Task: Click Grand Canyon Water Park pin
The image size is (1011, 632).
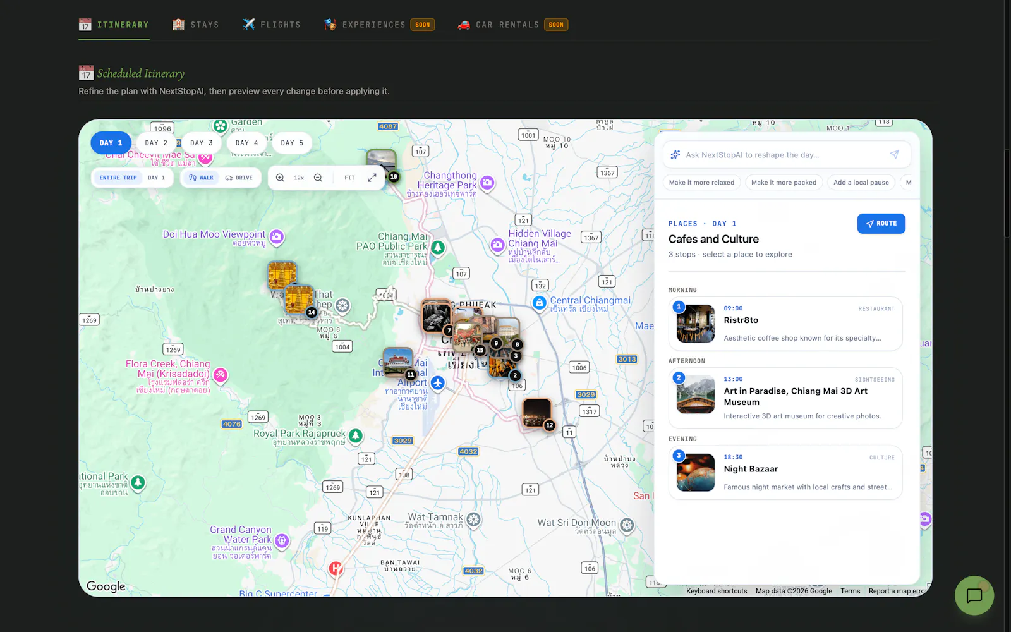Action: (282, 541)
